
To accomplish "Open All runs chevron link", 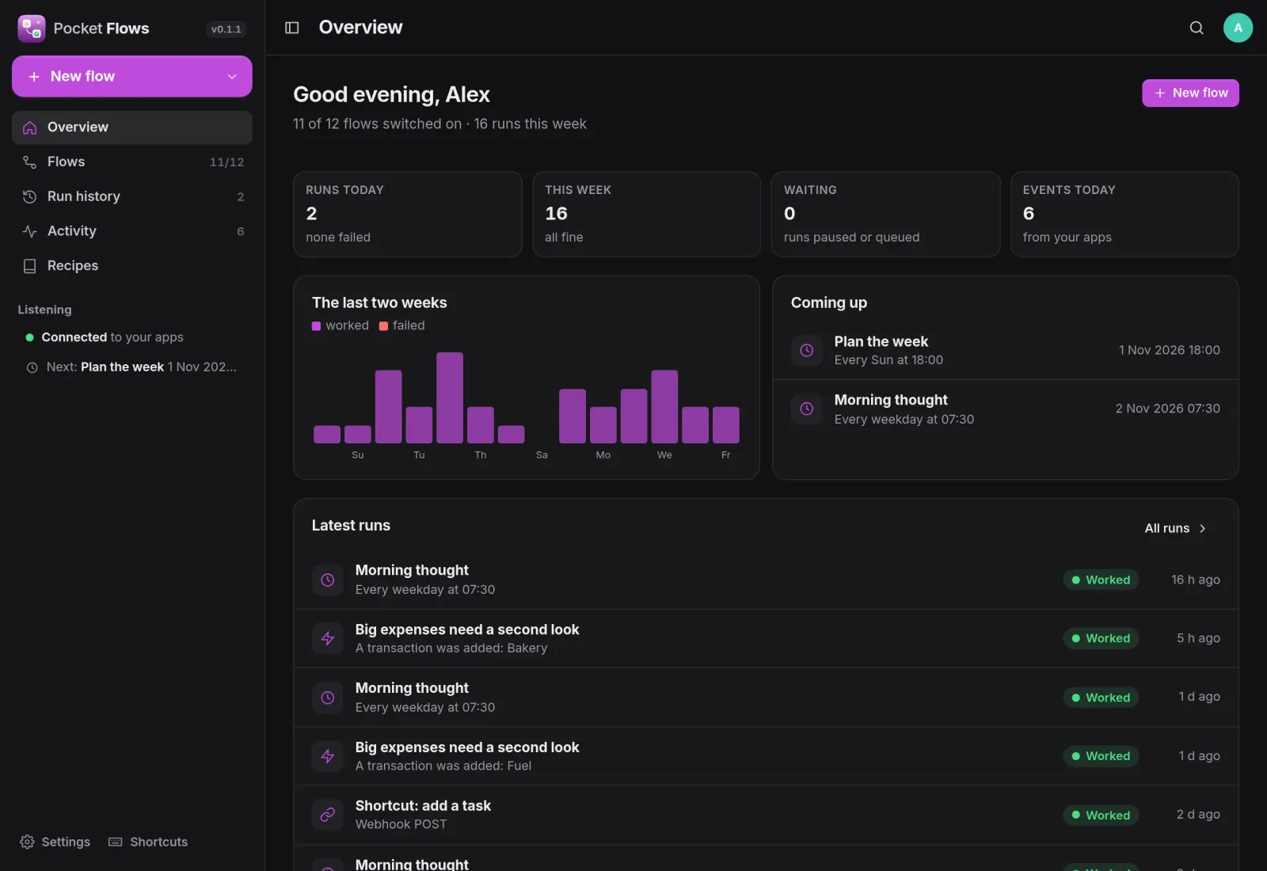I will tap(1175, 528).
